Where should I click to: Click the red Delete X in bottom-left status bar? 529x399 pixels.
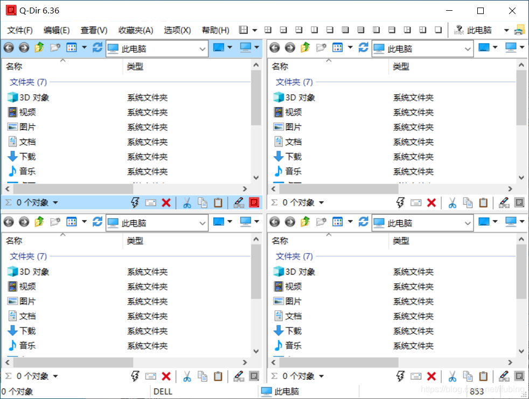pyautogui.click(x=166, y=376)
